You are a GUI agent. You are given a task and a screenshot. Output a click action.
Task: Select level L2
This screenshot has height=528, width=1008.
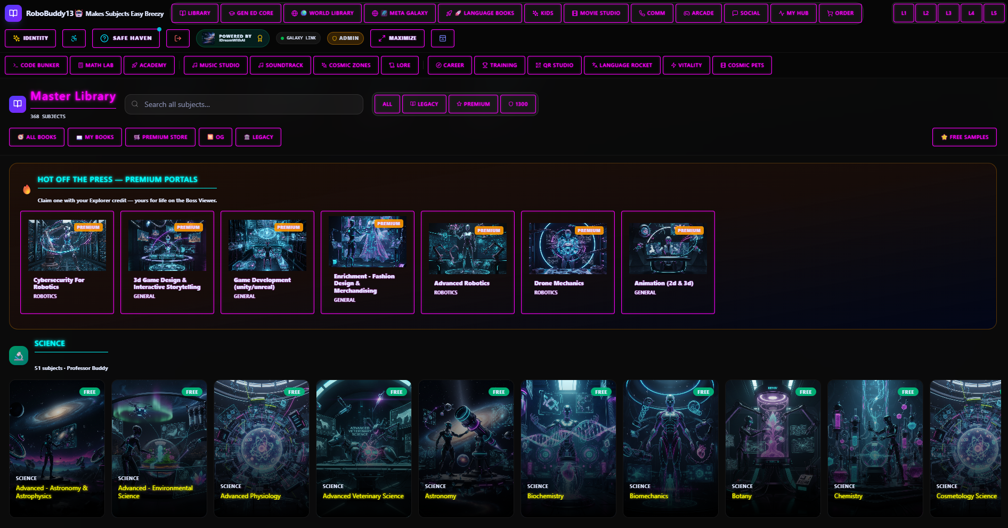[926, 13]
